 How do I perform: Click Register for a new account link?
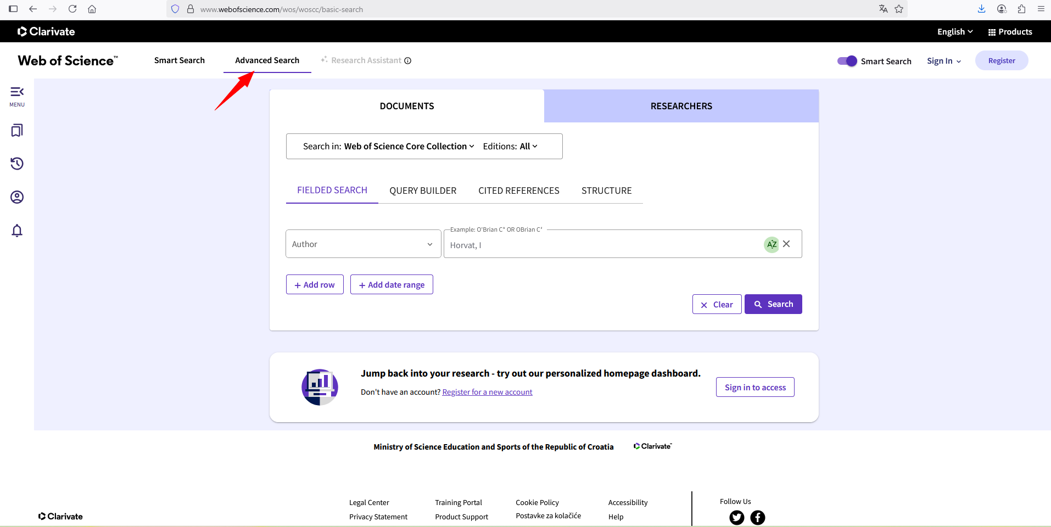(x=487, y=392)
